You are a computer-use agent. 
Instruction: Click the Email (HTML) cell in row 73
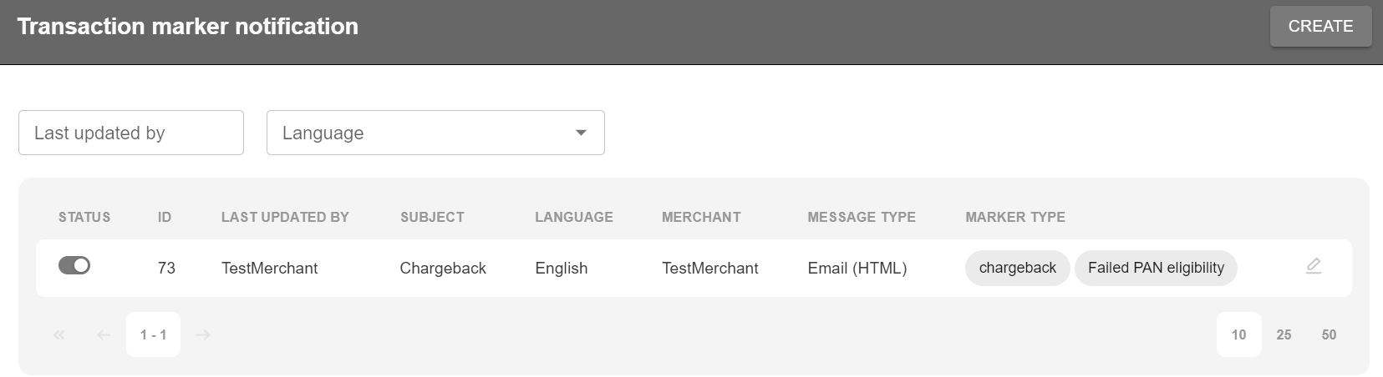pos(857,269)
